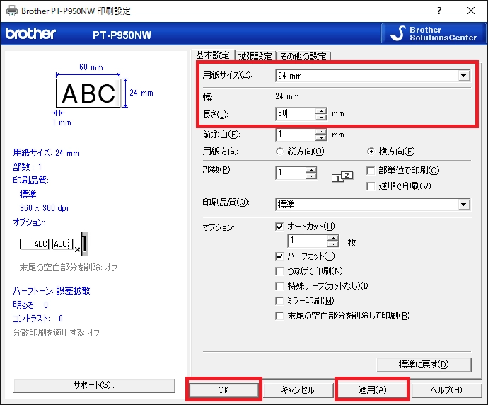
Task: Open the Brother Solutions Center link
Action: click(434, 34)
